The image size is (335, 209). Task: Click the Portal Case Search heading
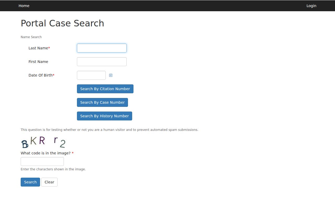pyautogui.click(x=62, y=23)
